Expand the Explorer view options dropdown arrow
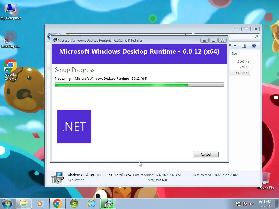 [x=235, y=46]
